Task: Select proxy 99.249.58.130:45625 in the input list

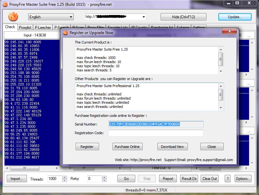Action: click(23, 69)
